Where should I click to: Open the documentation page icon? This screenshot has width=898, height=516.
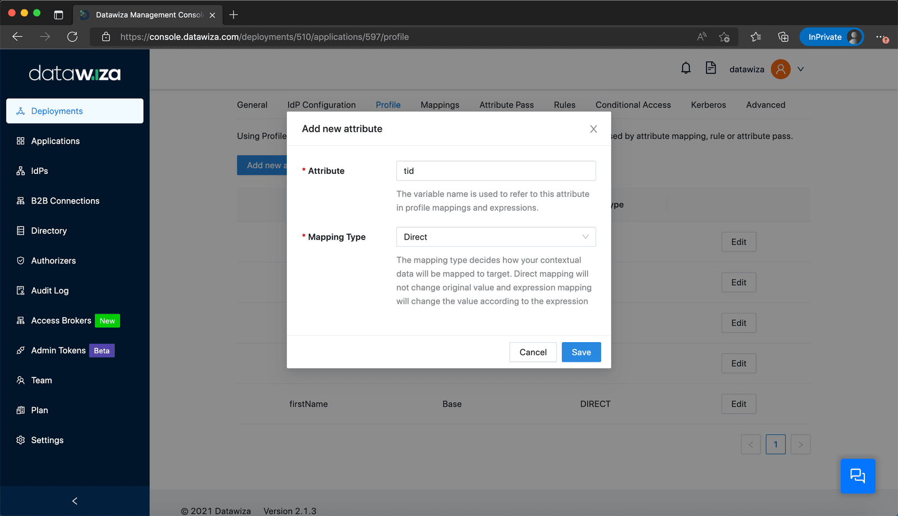711,68
